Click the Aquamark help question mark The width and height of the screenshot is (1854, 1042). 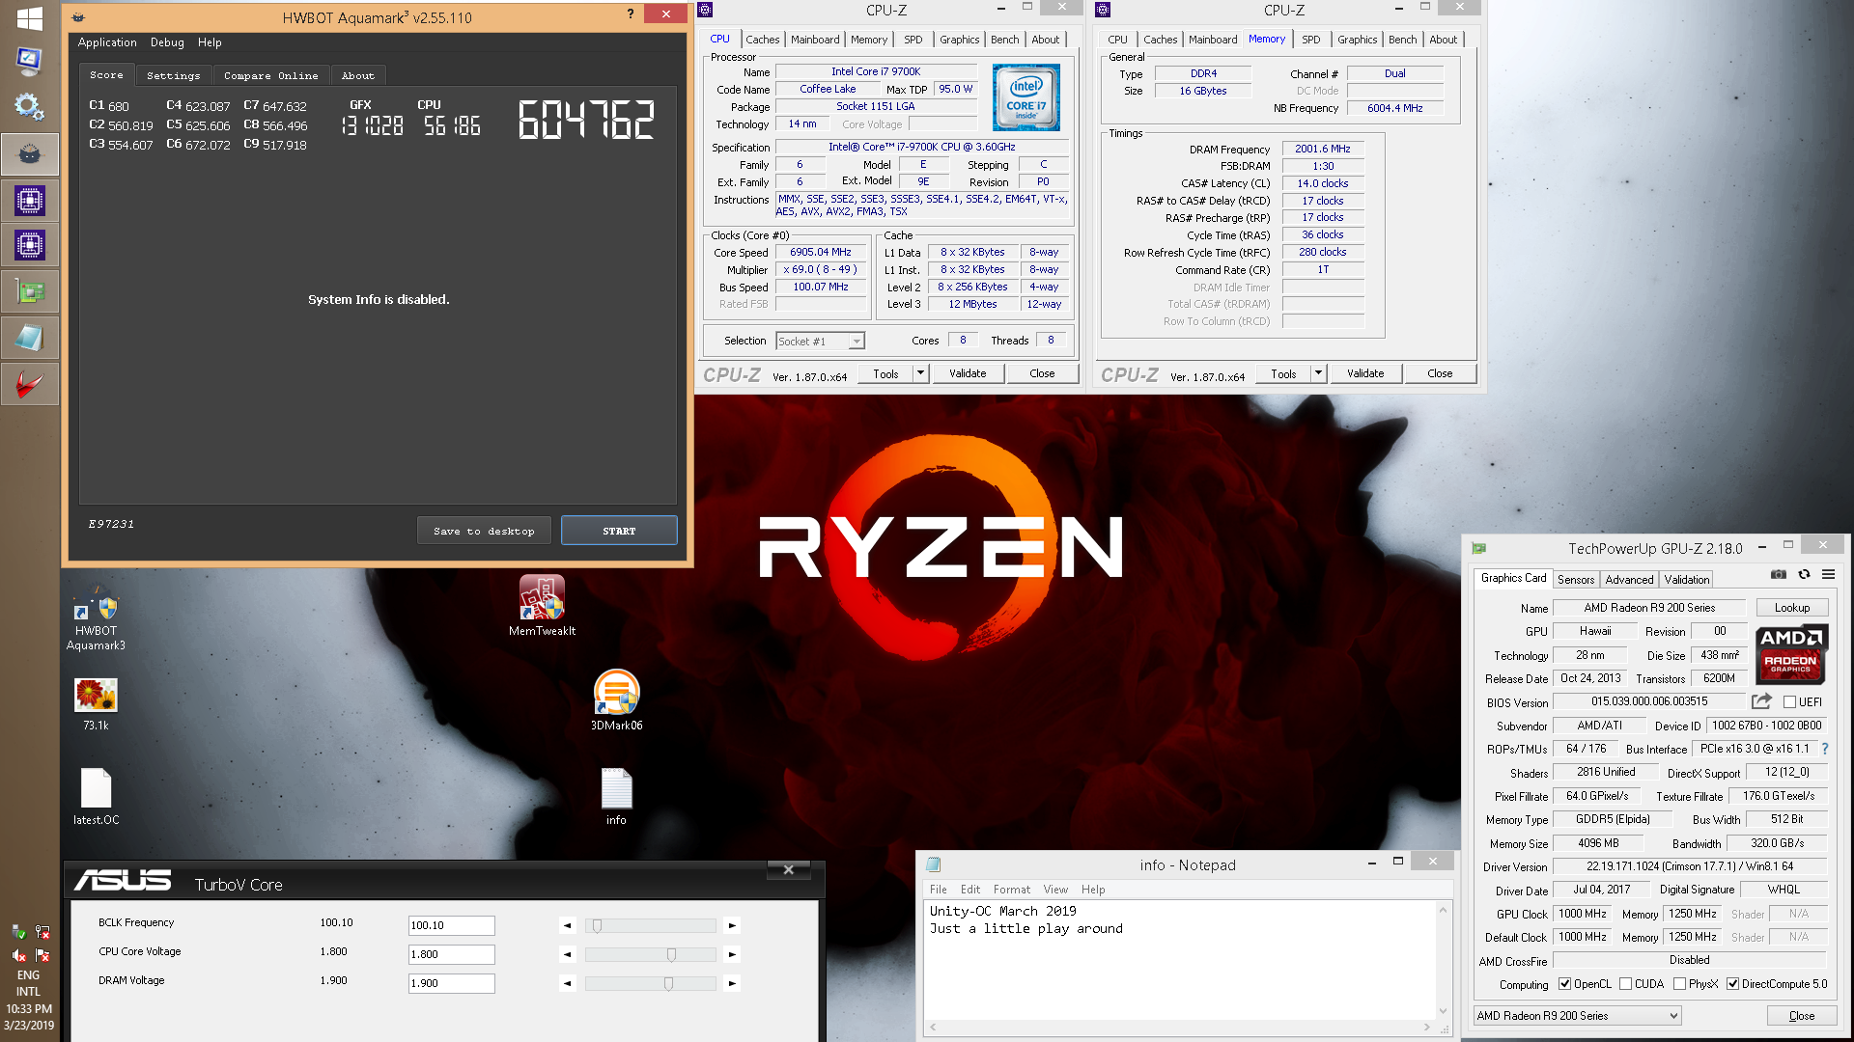[x=631, y=14]
